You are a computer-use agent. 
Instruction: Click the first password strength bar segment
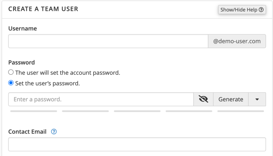[34, 111]
